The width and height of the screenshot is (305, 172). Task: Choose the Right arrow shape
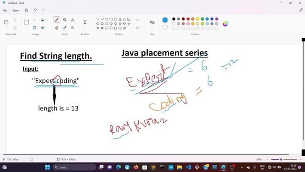click(x=111, y=23)
